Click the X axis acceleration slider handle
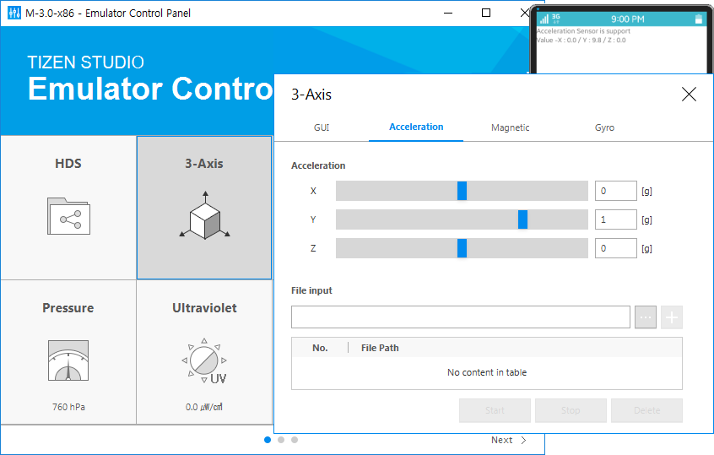Screen dimensions: 714x455 tap(462, 191)
